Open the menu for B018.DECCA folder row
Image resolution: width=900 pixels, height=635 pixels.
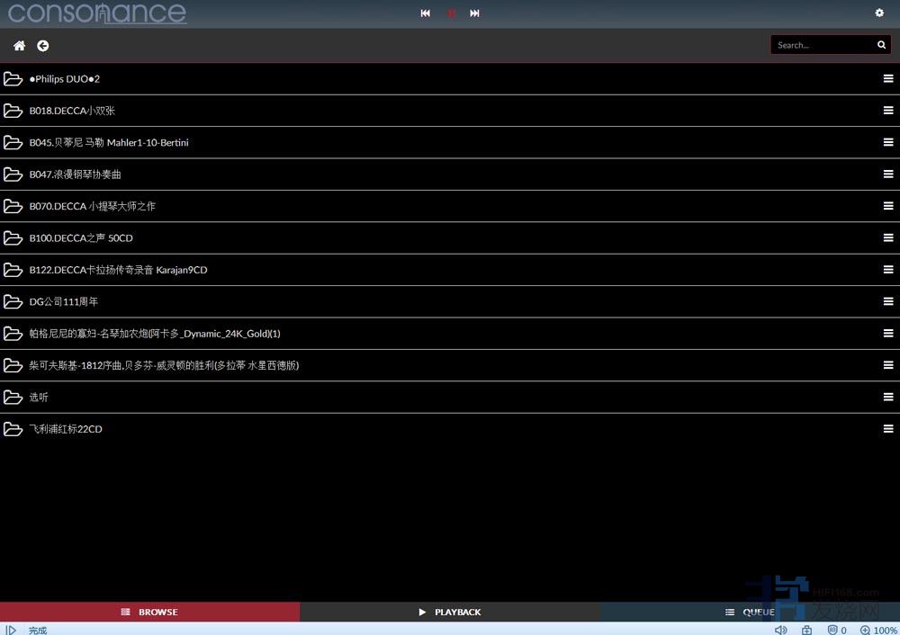[887, 111]
